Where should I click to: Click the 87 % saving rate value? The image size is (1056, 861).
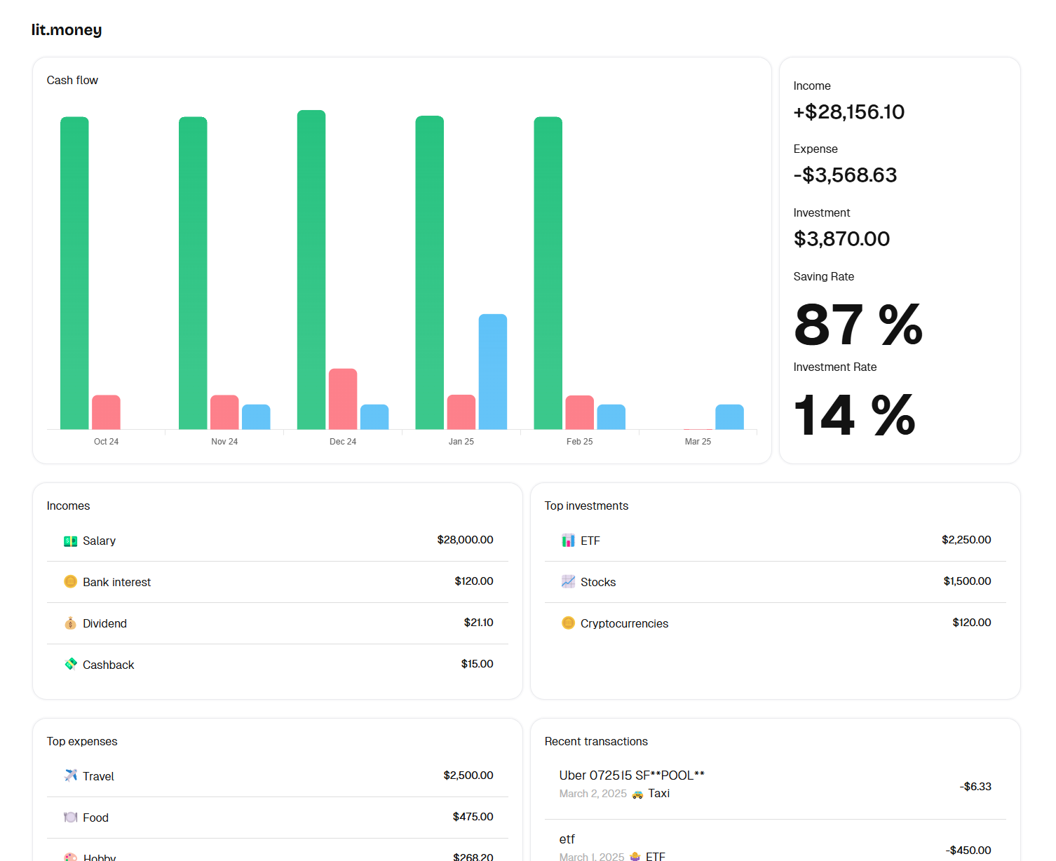pos(858,325)
